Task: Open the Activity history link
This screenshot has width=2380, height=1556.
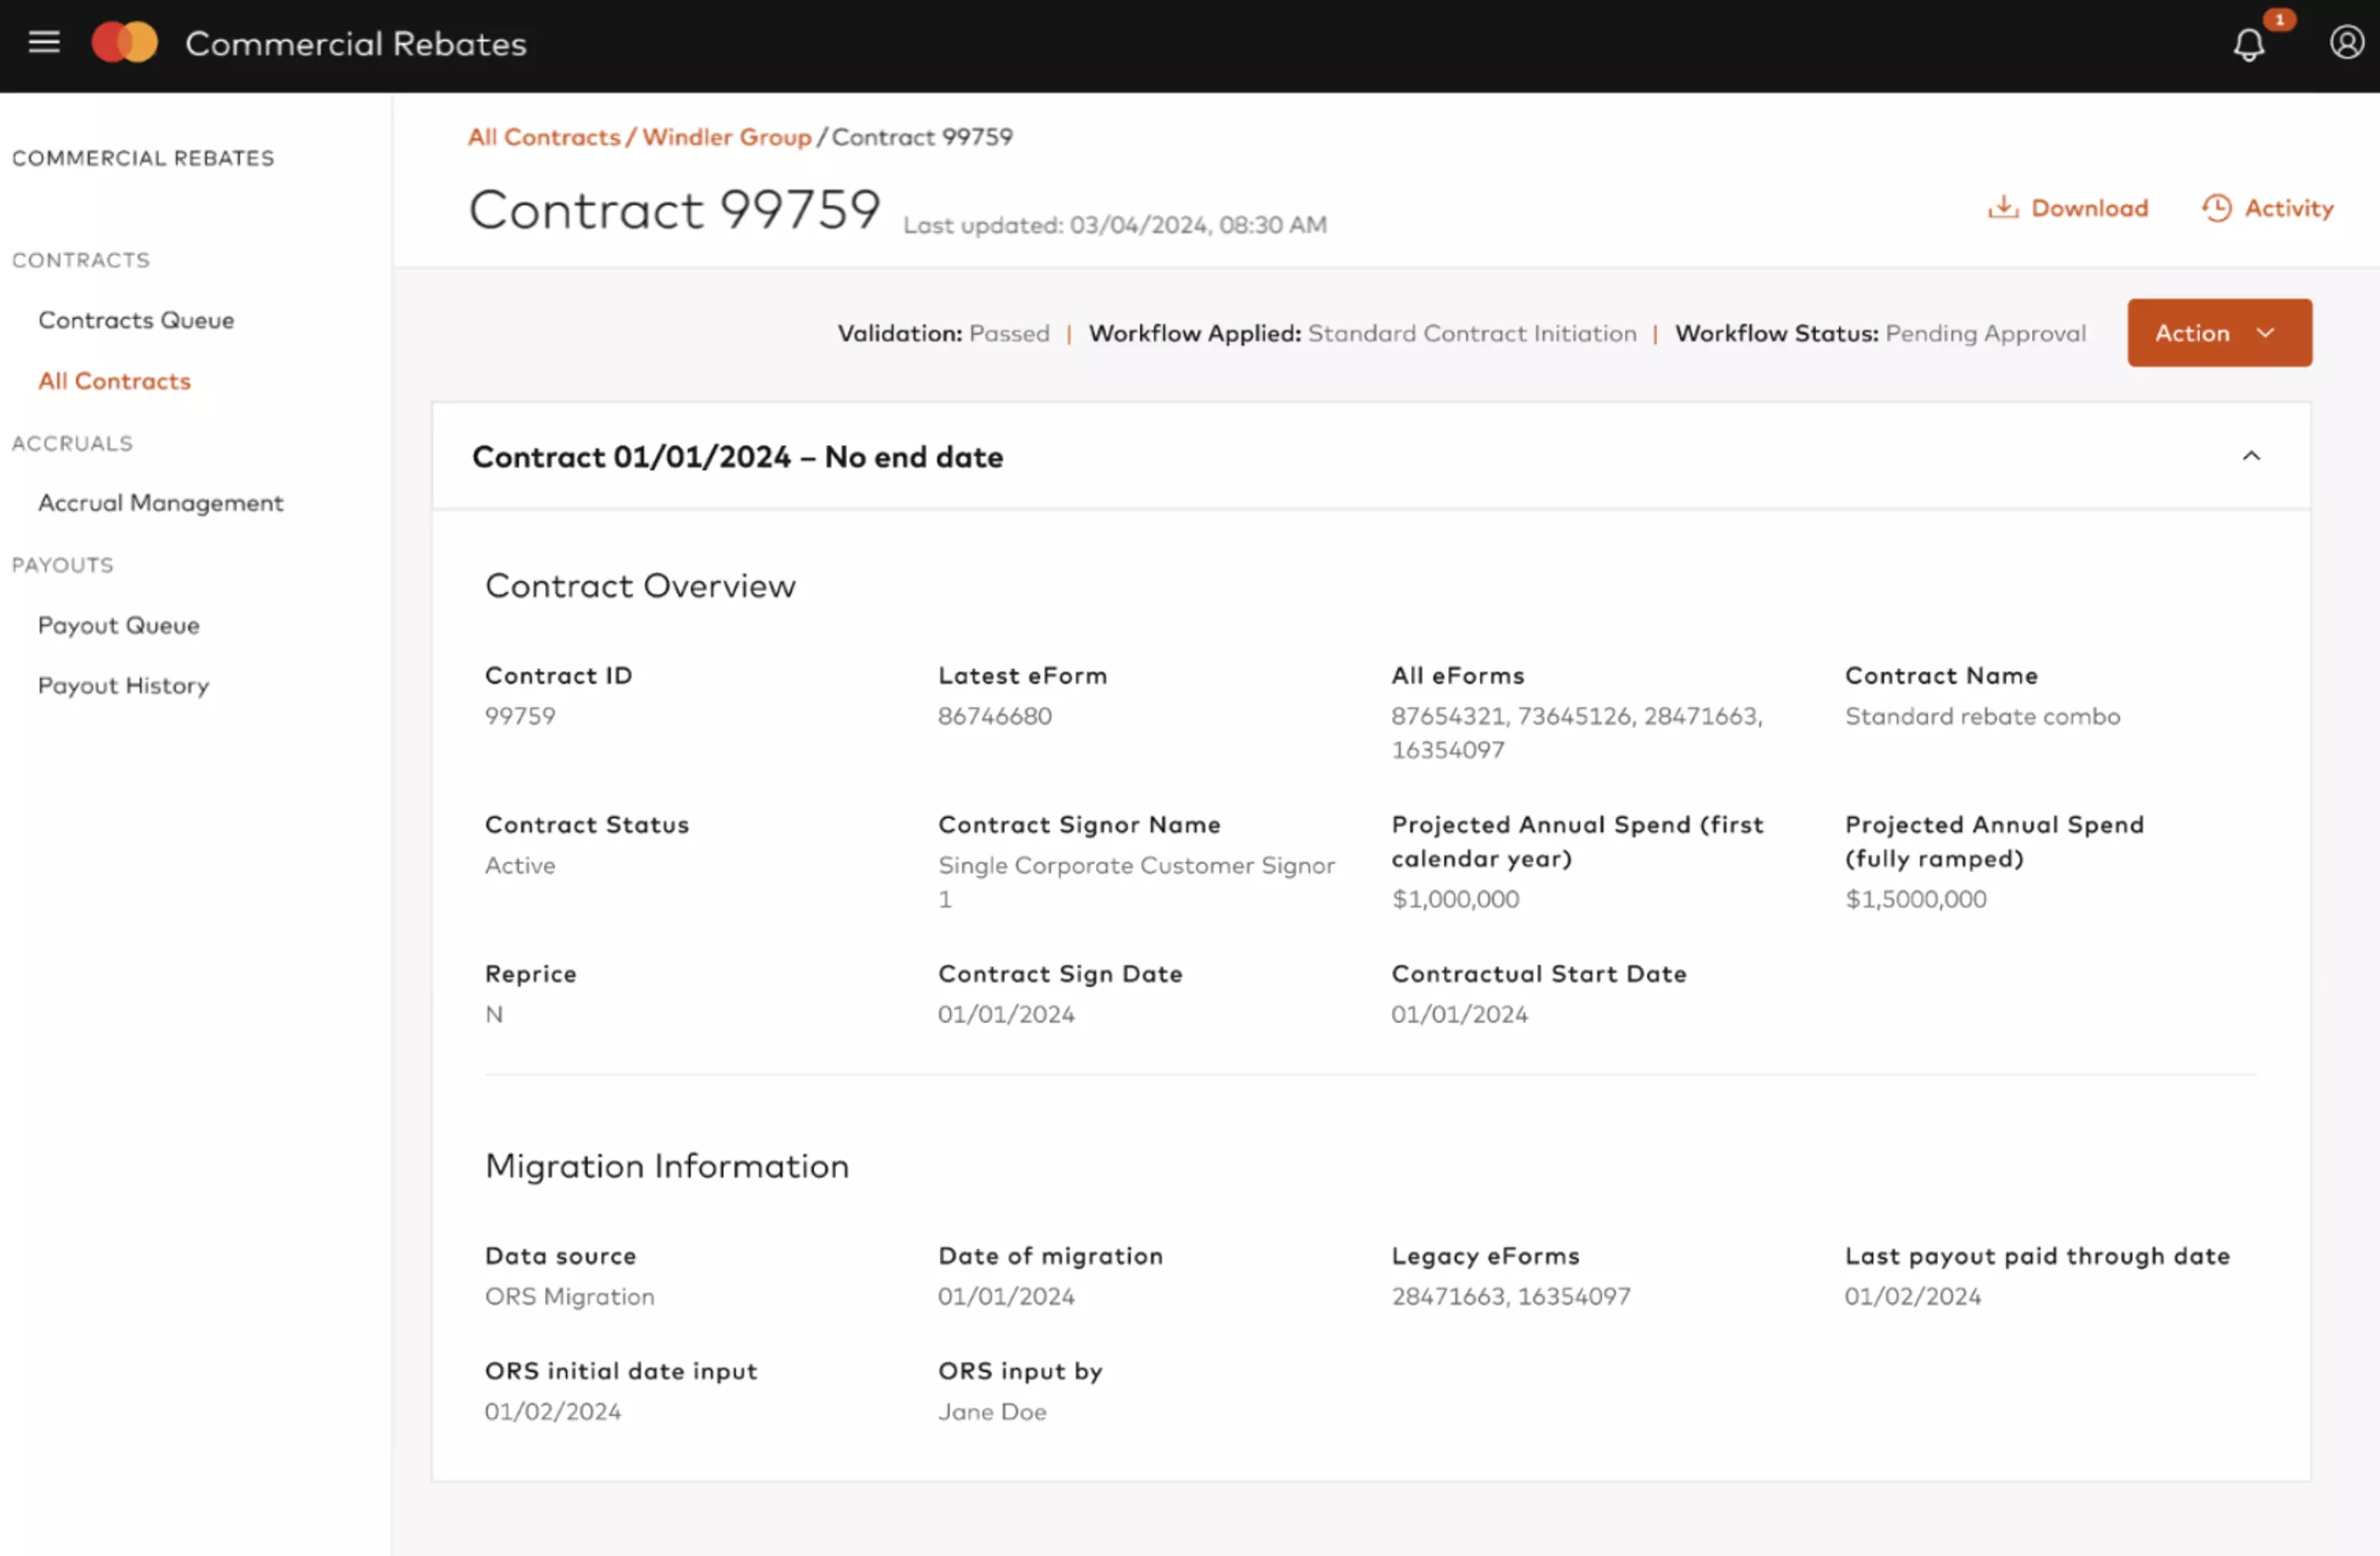Action: pyautogui.click(x=2267, y=208)
